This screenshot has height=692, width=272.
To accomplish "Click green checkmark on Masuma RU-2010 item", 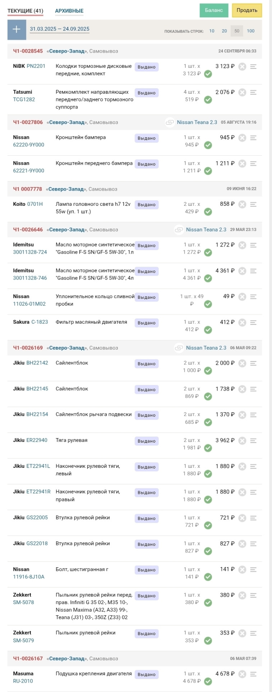I will tap(208, 682).
